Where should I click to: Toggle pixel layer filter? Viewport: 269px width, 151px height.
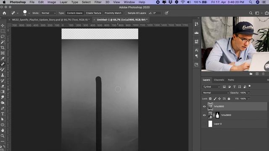click(224, 87)
